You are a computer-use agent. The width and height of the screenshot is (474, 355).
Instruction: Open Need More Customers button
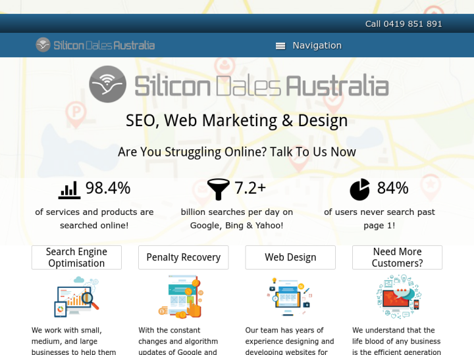(x=397, y=257)
